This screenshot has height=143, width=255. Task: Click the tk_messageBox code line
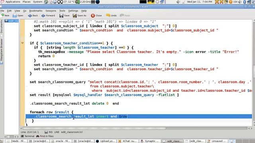coord(138,52)
